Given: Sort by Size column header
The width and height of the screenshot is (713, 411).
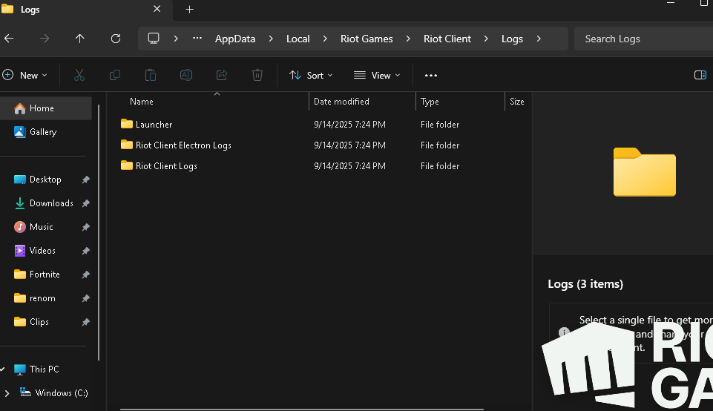Looking at the screenshot, I should click(519, 102).
